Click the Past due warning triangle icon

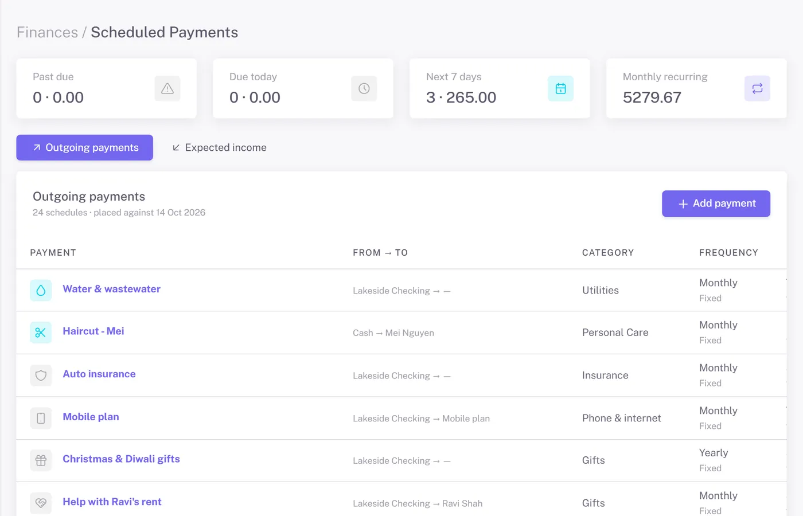167,88
